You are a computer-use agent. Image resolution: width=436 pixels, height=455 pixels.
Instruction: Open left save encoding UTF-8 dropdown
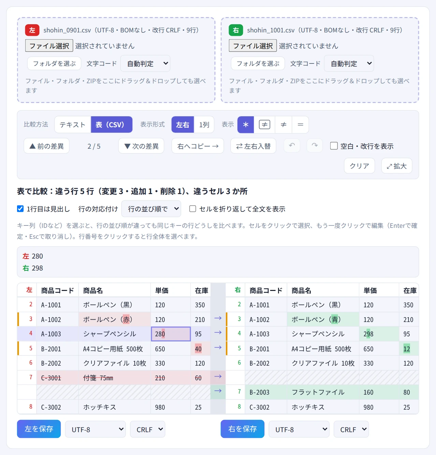click(95, 429)
